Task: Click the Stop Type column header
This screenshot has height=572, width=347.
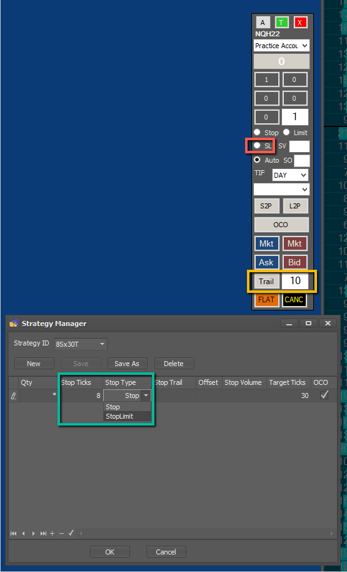Action: pos(127,382)
